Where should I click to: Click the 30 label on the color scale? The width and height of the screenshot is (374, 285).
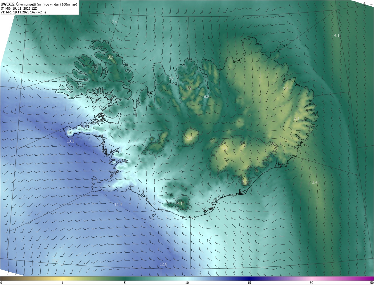(x=311, y=283)
